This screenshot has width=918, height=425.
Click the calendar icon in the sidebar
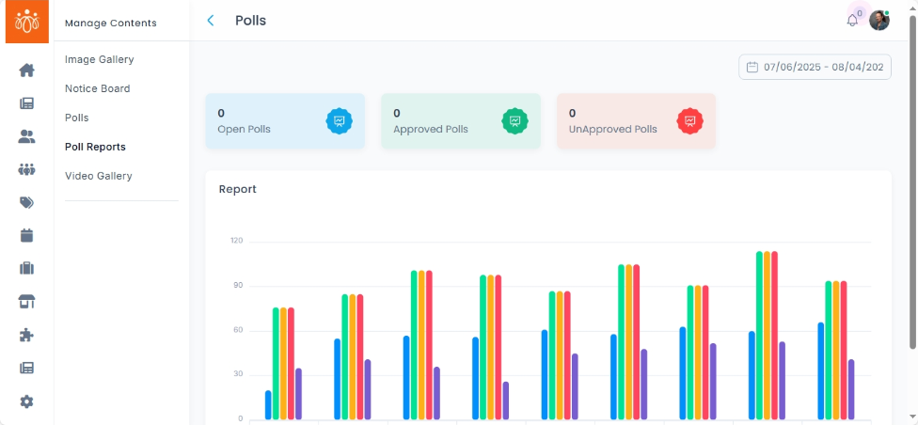point(26,235)
